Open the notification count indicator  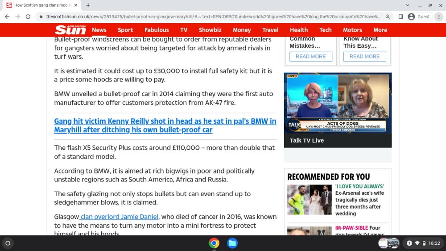click(409, 243)
